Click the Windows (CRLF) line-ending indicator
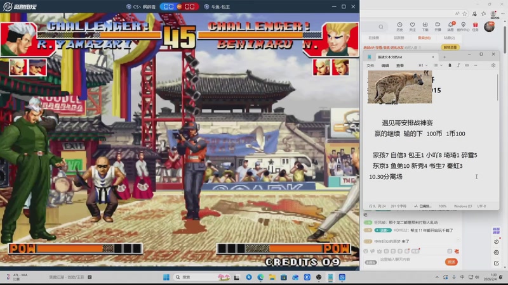This screenshot has height=285, width=508. tap(463, 206)
